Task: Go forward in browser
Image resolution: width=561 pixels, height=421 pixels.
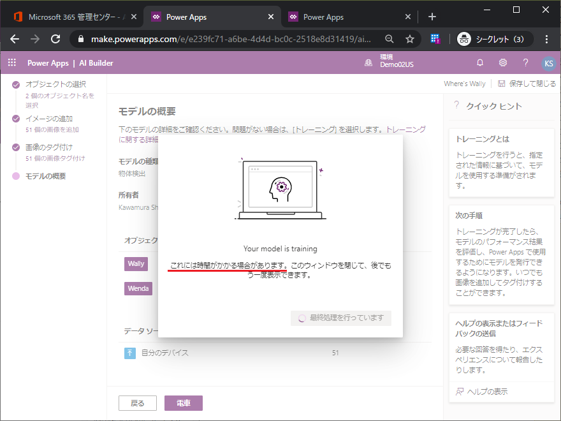Action: click(35, 39)
